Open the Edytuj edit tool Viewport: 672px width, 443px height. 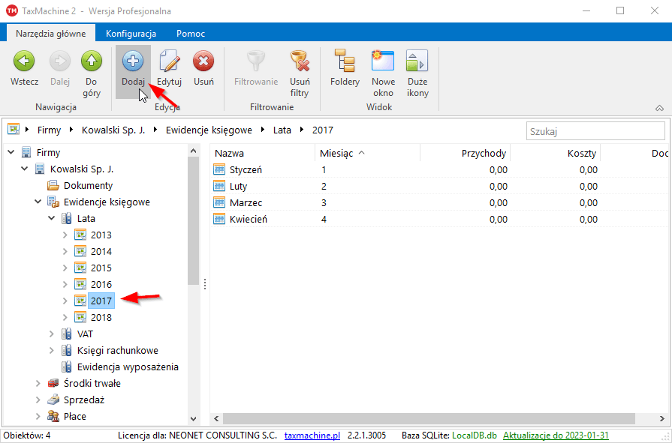point(169,62)
